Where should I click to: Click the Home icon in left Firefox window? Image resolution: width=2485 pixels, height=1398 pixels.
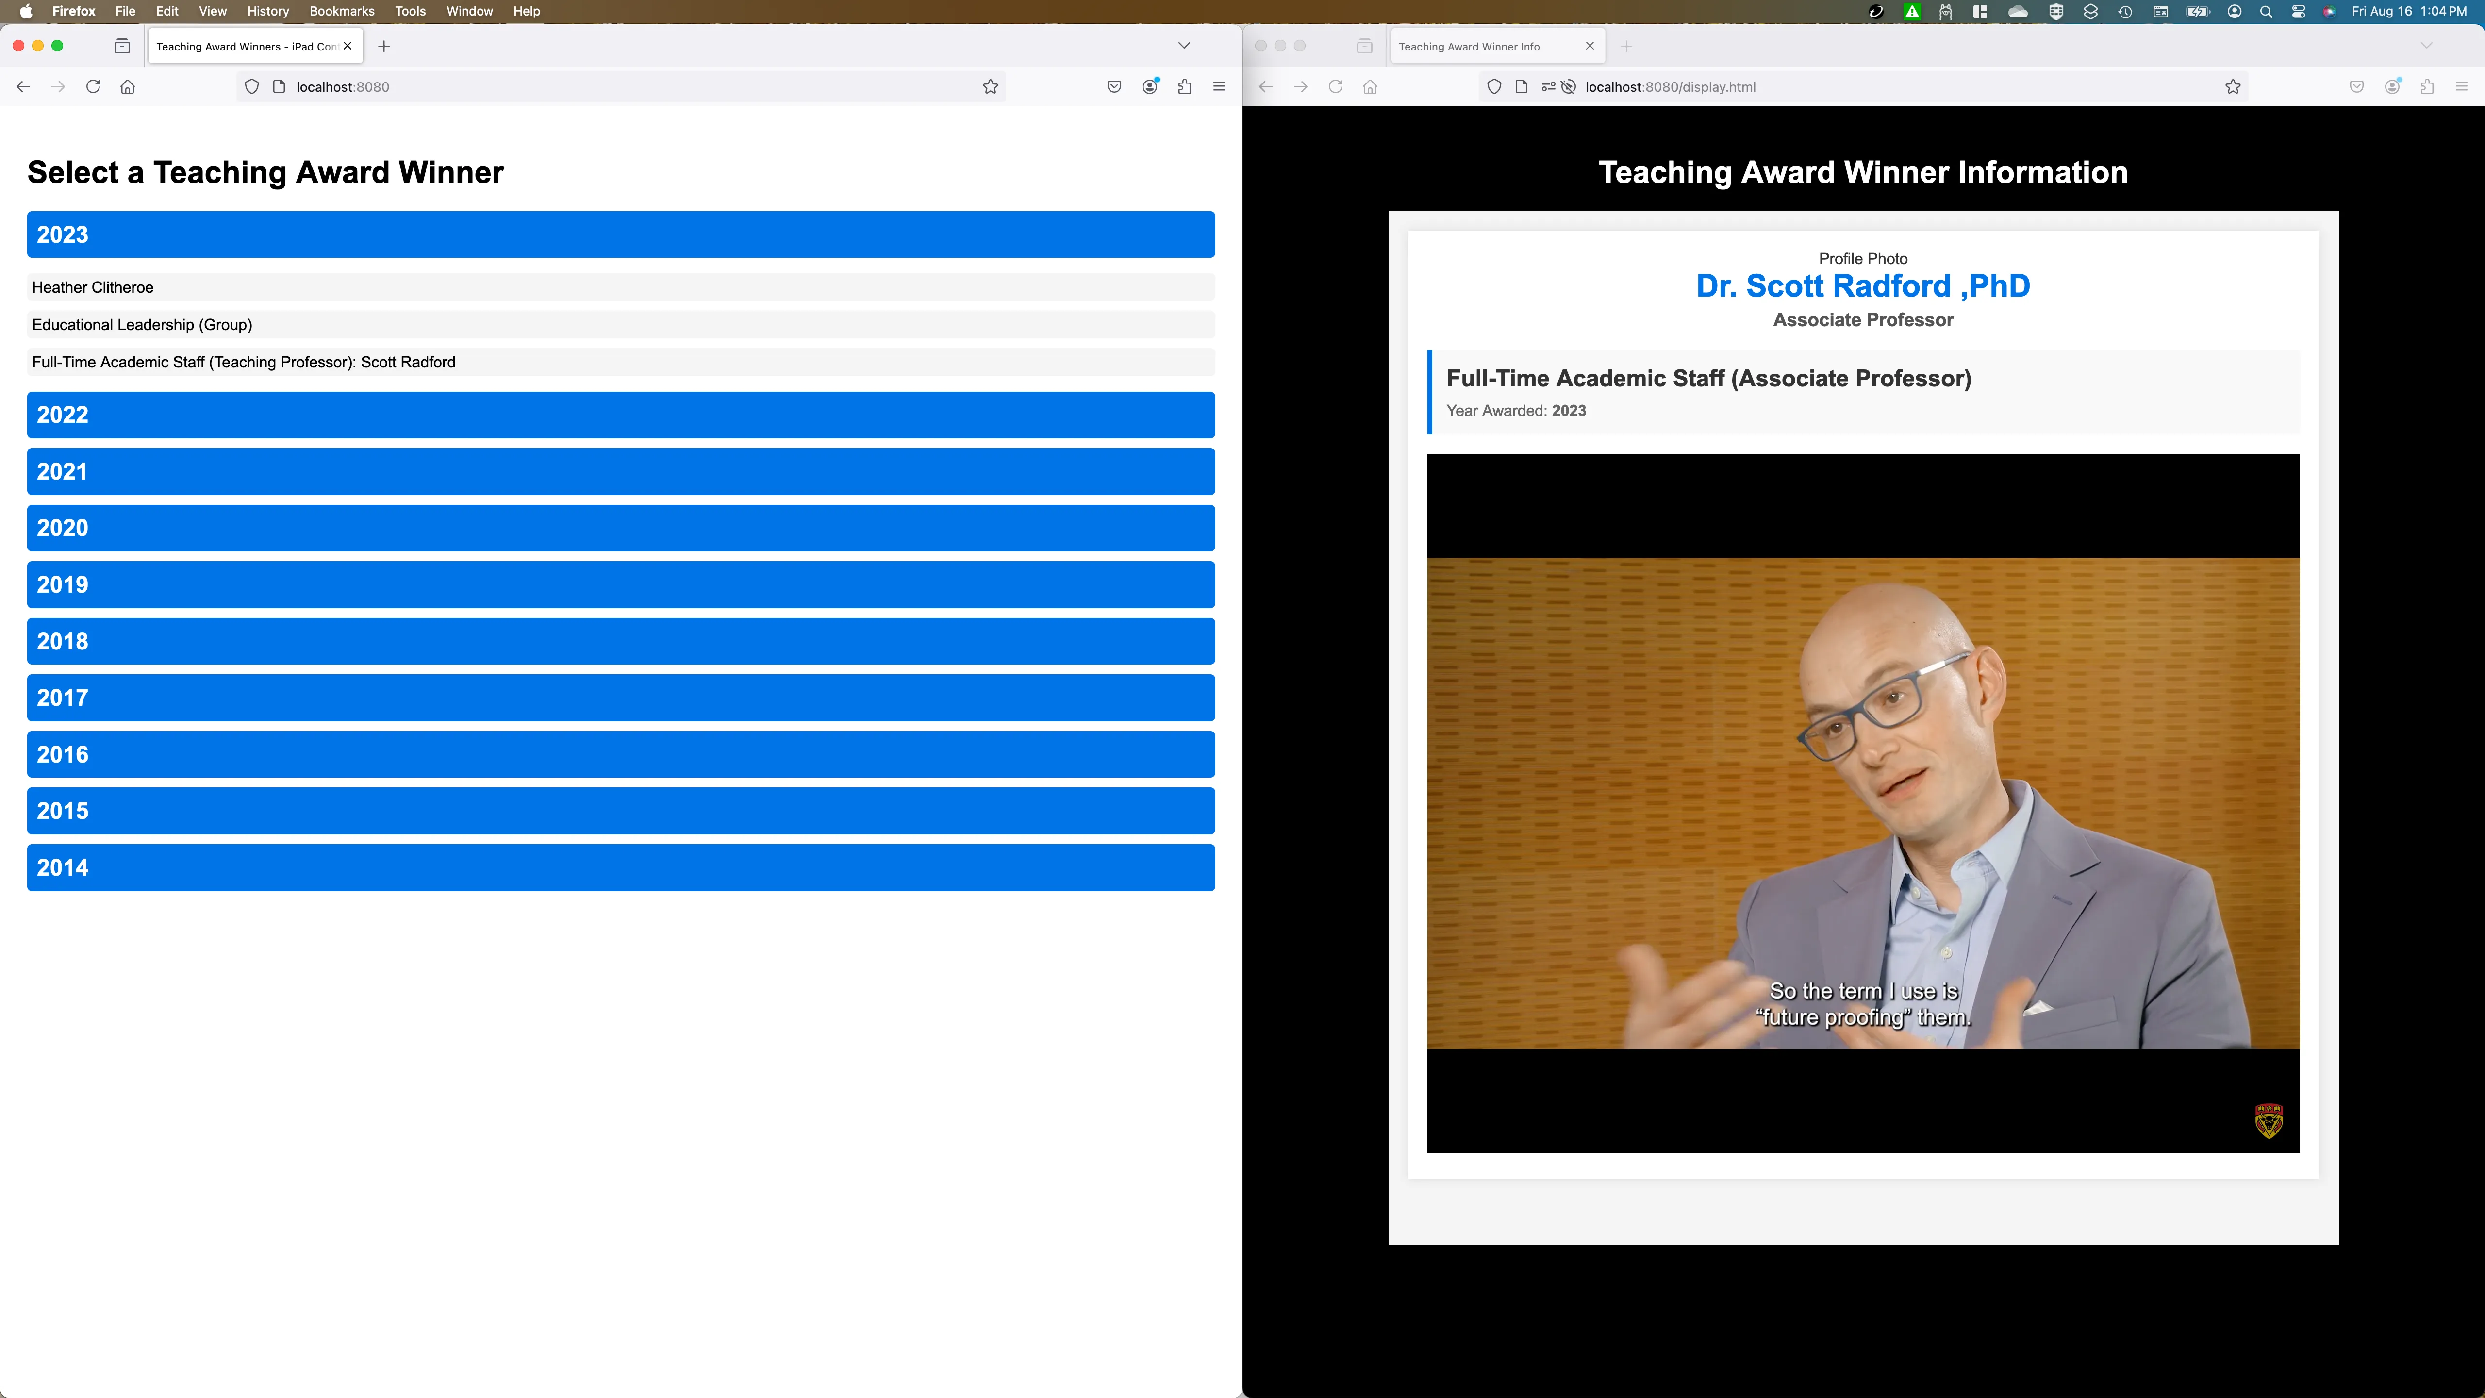point(127,87)
